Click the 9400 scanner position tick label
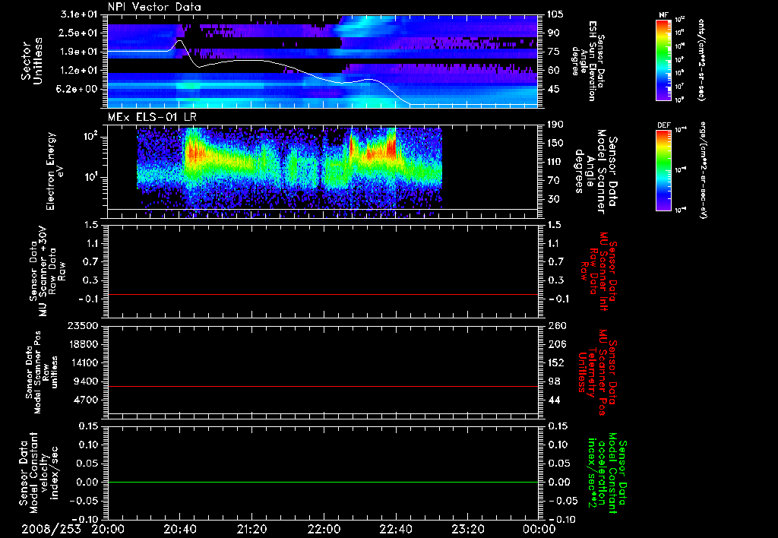Image resolution: width=778 pixels, height=538 pixels. (x=87, y=381)
